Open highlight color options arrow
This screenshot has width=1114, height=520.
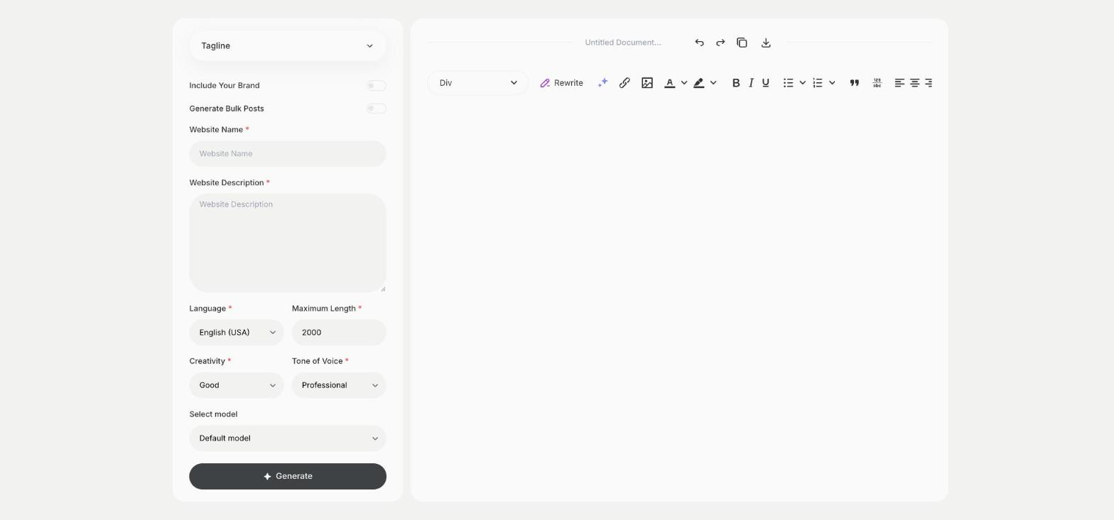[713, 83]
